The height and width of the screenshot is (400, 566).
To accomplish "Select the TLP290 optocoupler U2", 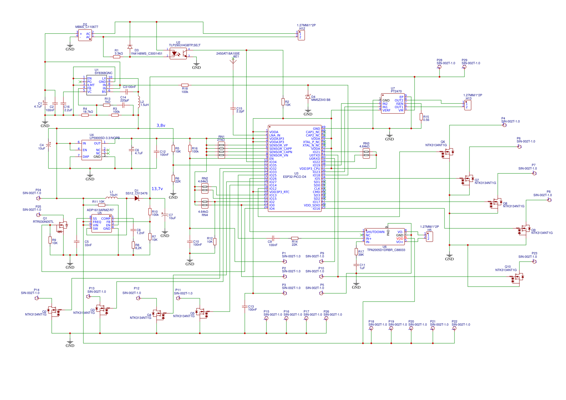I will [178, 53].
